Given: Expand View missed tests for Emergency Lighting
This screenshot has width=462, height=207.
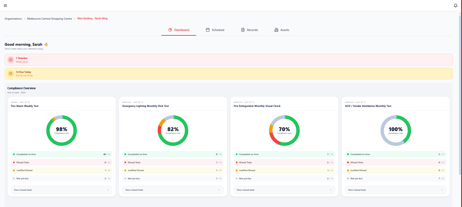Looking at the screenshot, I should (173, 190).
